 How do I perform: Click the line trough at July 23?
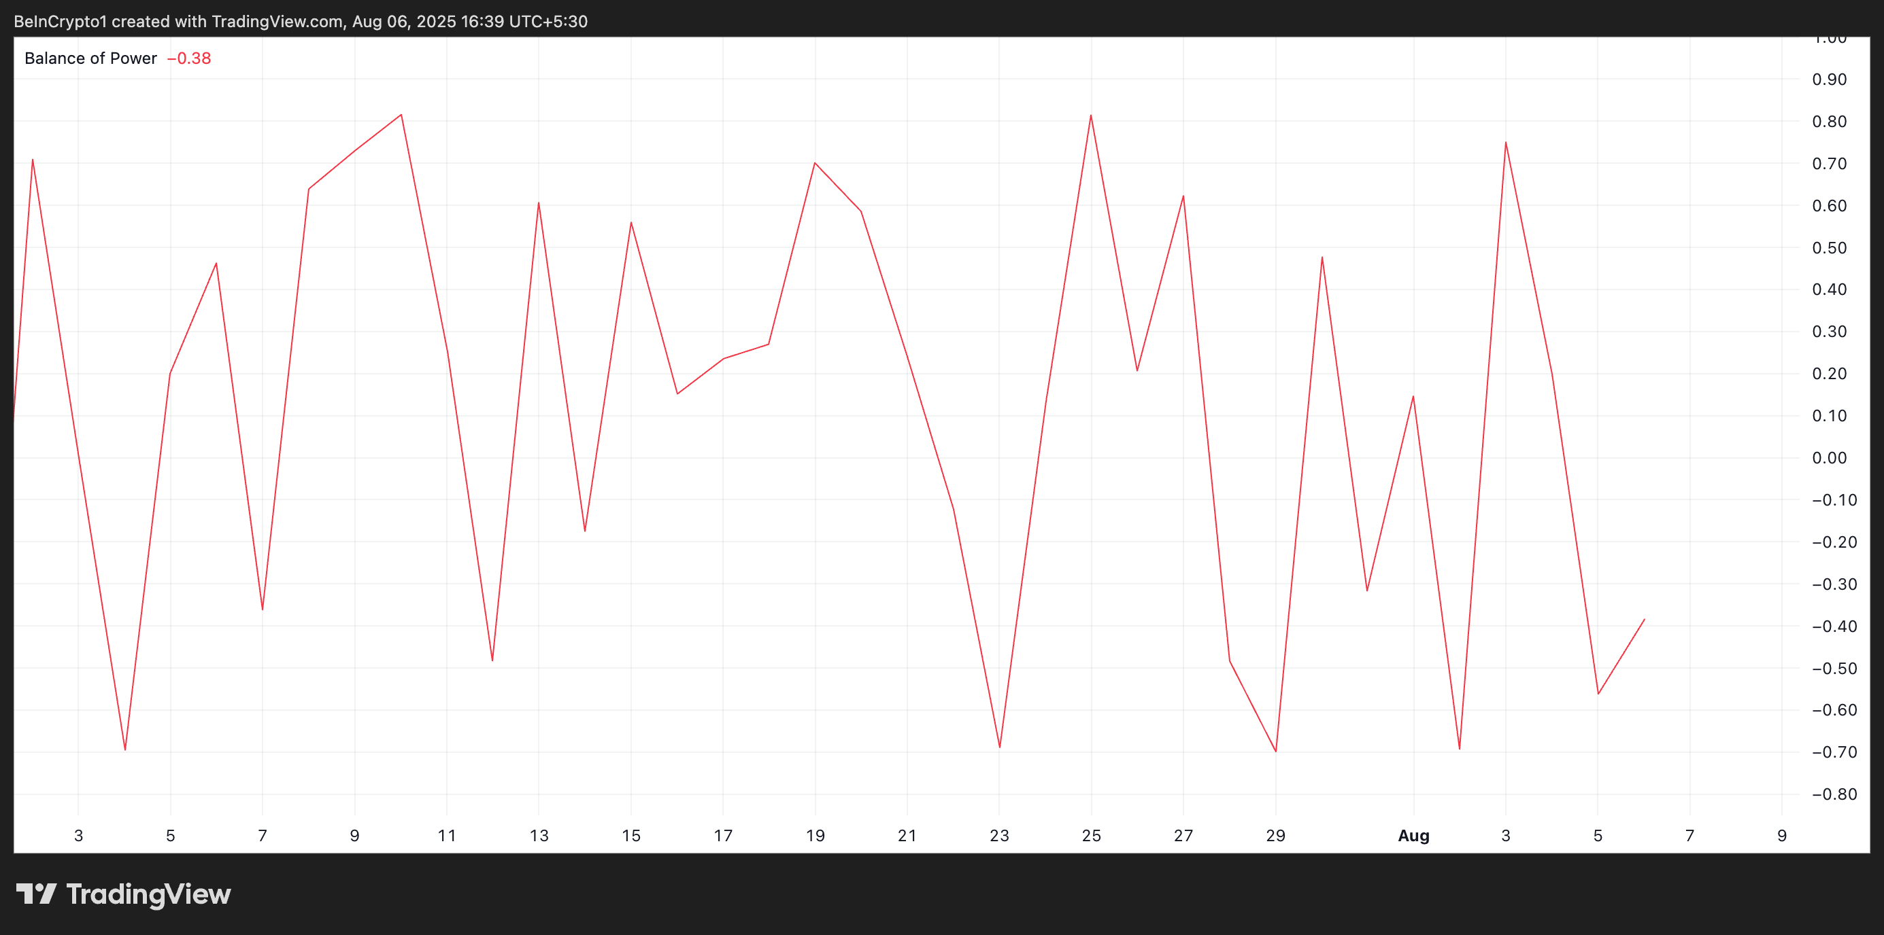[1000, 747]
